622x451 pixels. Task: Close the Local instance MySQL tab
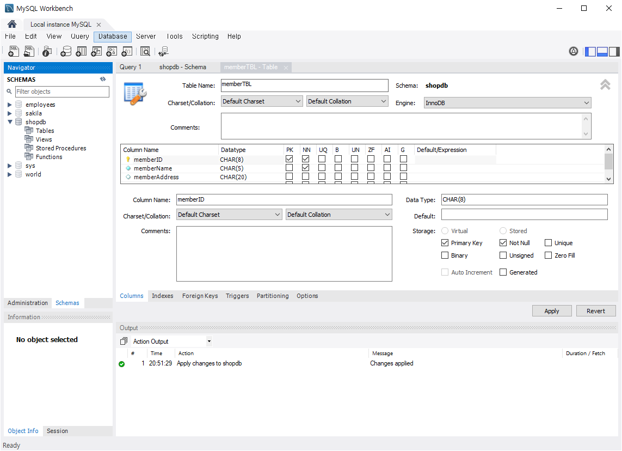coord(99,25)
